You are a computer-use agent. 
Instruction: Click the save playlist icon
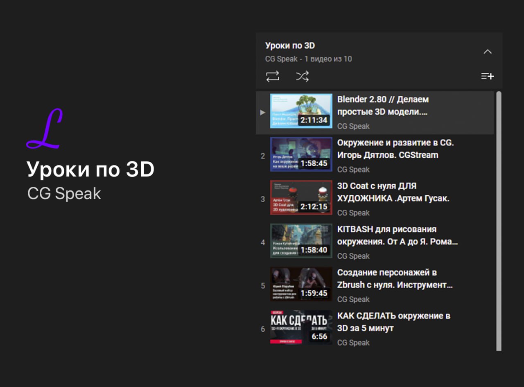click(487, 76)
